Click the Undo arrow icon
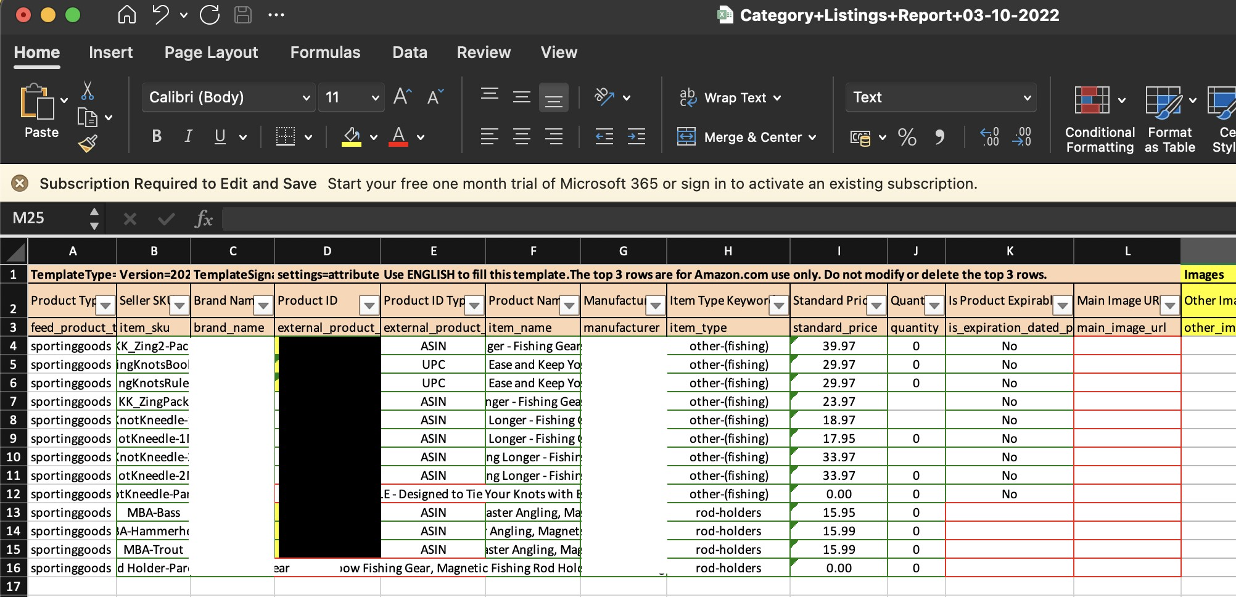The height and width of the screenshot is (597, 1236). [160, 15]
